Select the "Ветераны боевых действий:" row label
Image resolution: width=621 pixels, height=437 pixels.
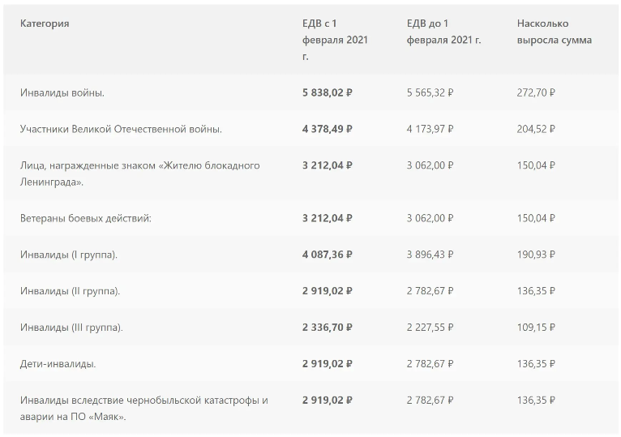click(86, 218)
